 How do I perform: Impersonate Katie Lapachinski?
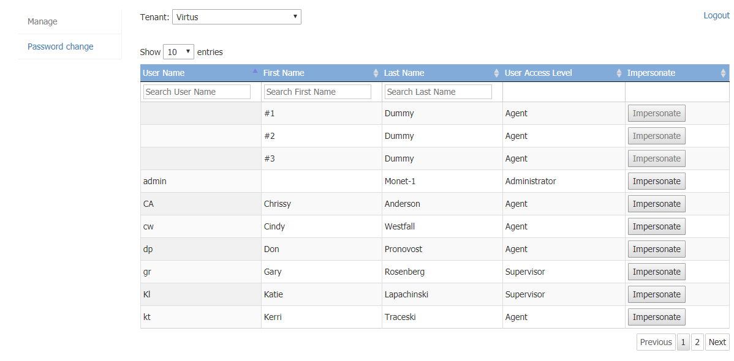[x=656, y=294]
